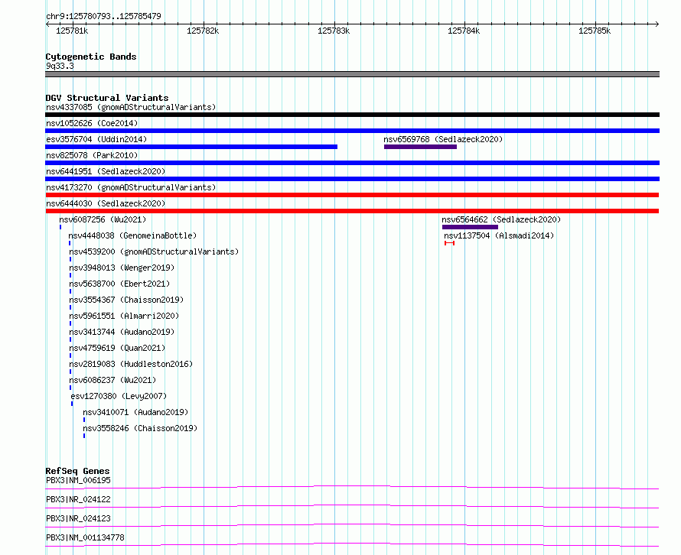Open the nsv1052626 (Coe2014) variant label
681x555 pixels.
point(92,123)
